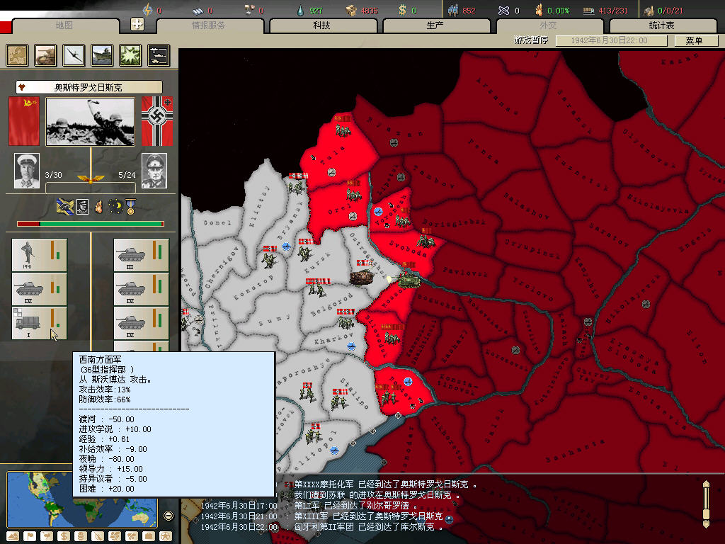This screenshot has width=725, height=544.
Task: Click the blue airbase marker in Voronezh
Action: click(x=378, y=212)
